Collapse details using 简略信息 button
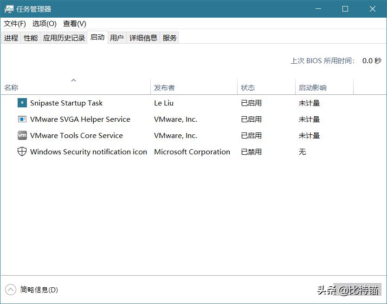Screen dimensions: 387x304 pyautogui.click(x=39, y=289)
